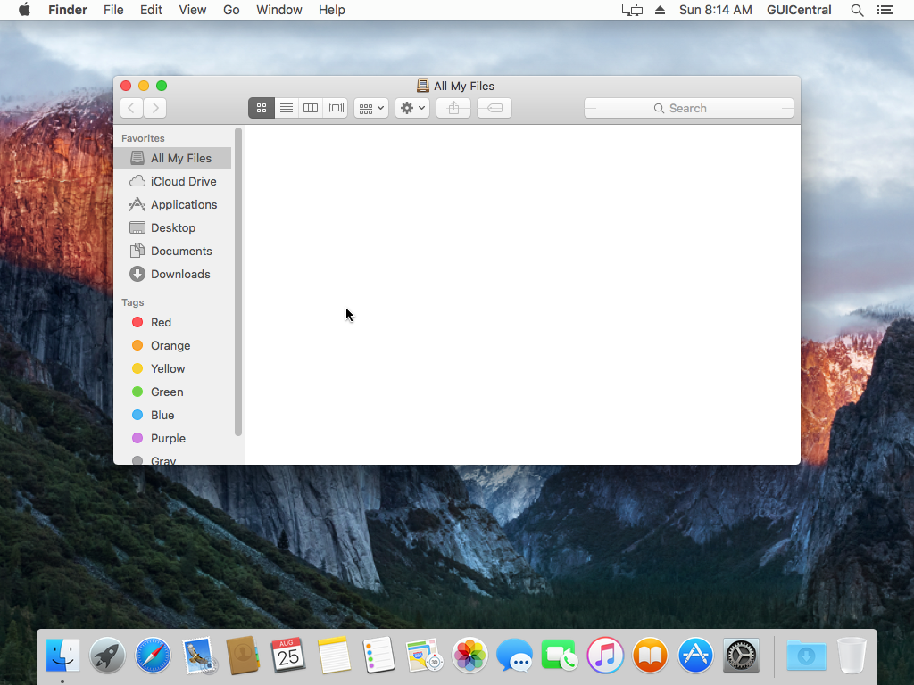Open the Apple menu
The image size is (914, 685).
coord(24,10)
